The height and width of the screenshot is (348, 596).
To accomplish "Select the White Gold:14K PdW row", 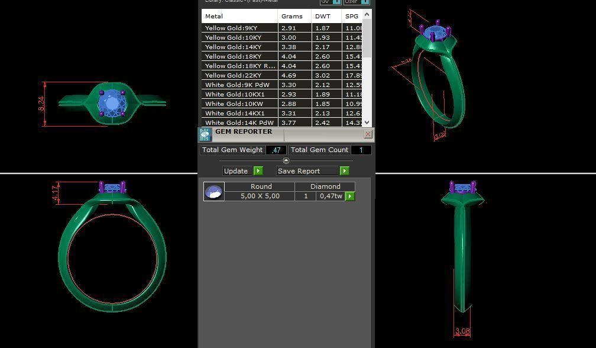I will point(282,123).
